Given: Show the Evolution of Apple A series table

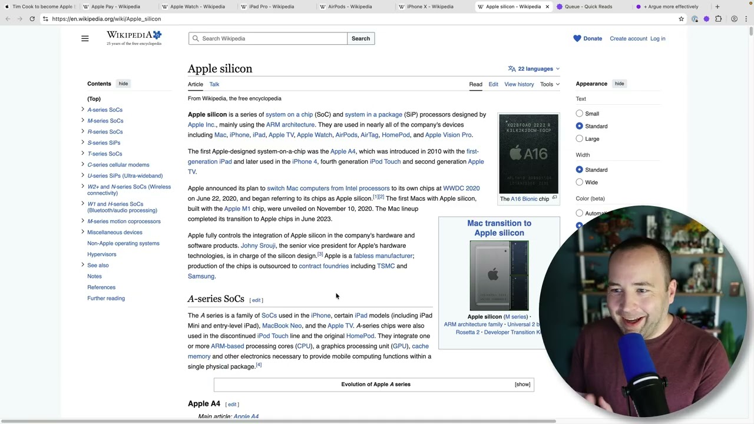Looking at the screenshot, I should click(x=522, y=385).
